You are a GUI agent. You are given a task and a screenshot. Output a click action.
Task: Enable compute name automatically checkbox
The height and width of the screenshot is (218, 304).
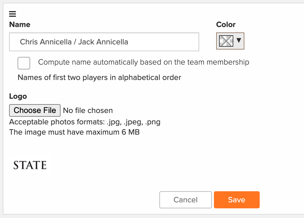24,63
